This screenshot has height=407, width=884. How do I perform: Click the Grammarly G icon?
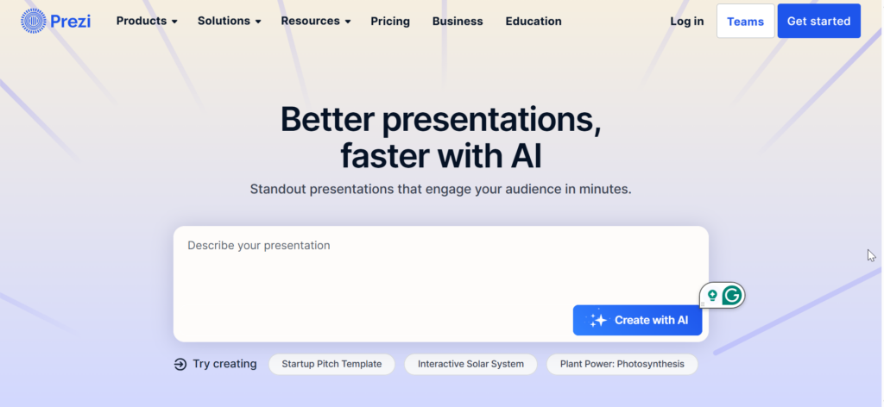point(732,296)
